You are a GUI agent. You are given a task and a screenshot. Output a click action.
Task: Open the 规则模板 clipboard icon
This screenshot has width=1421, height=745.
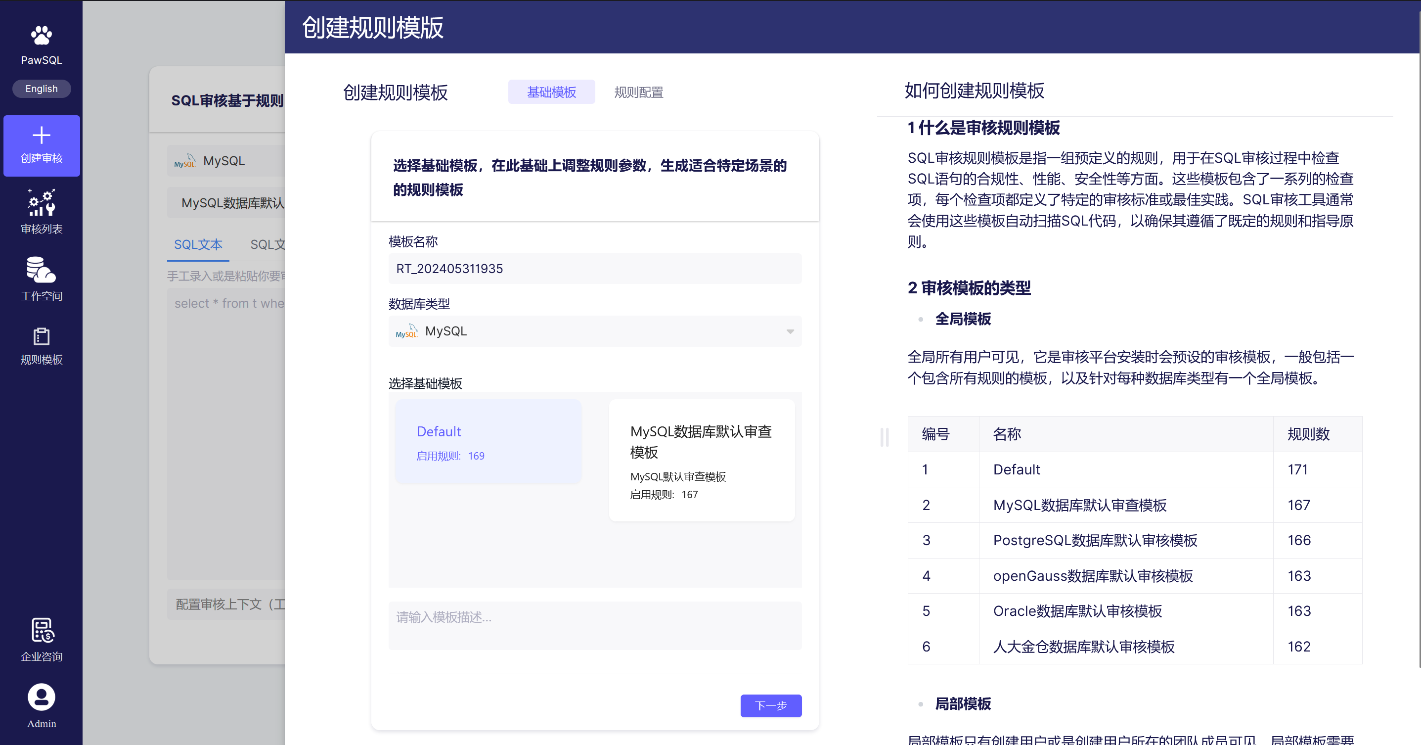(x=42, y=336)
